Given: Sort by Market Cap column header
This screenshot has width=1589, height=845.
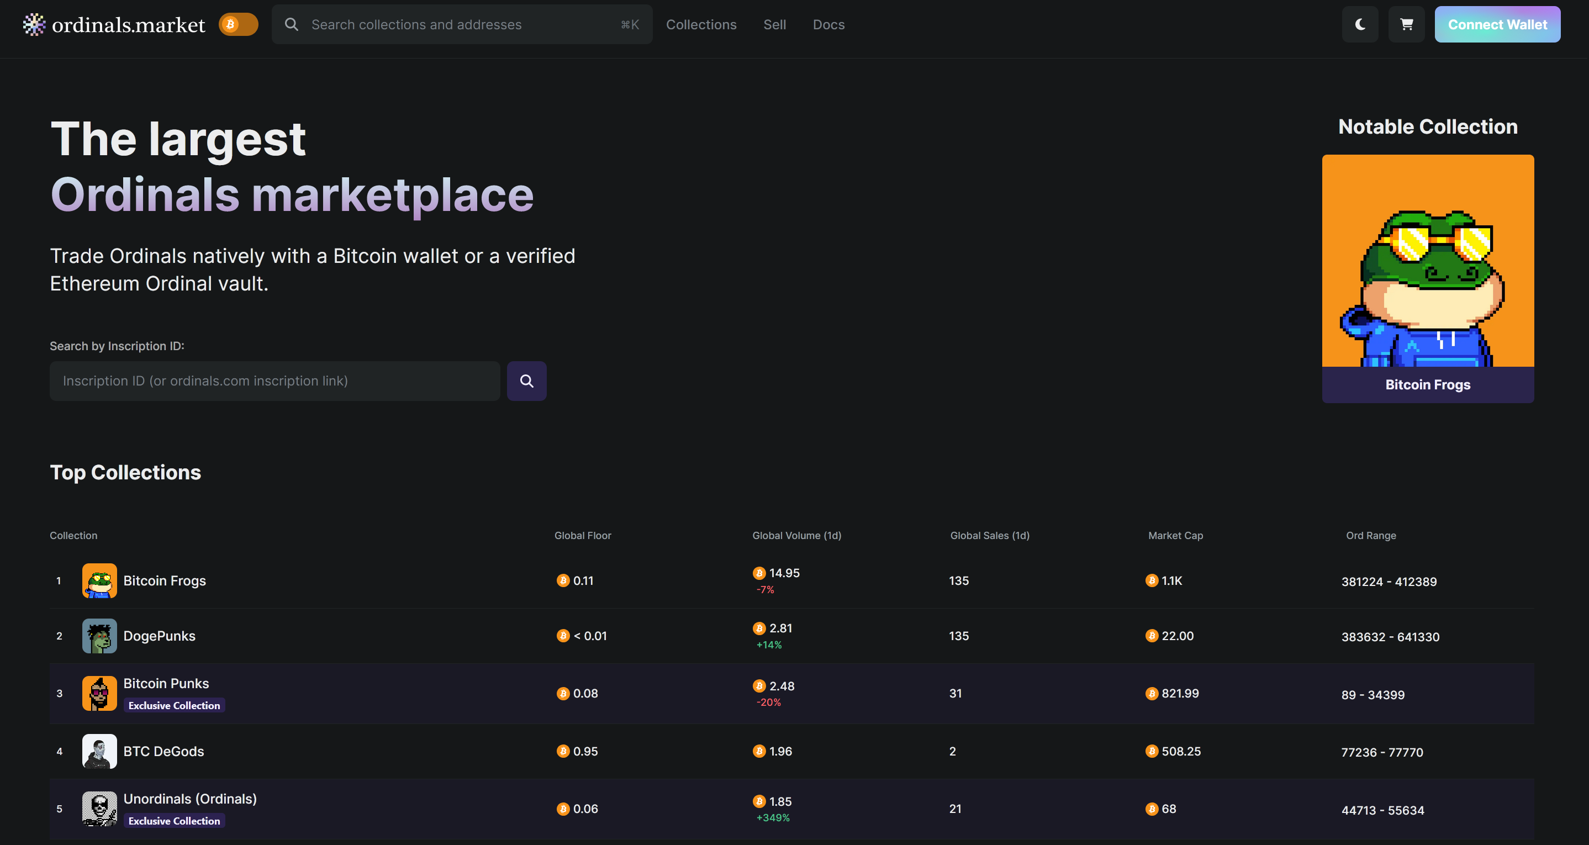Looking at the screenshot, I should tap(1175, 535).
